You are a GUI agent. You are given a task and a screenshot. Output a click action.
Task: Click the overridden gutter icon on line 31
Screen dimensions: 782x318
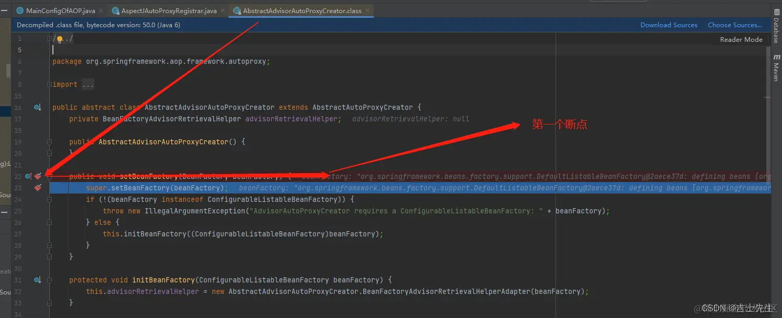point(37,280)
